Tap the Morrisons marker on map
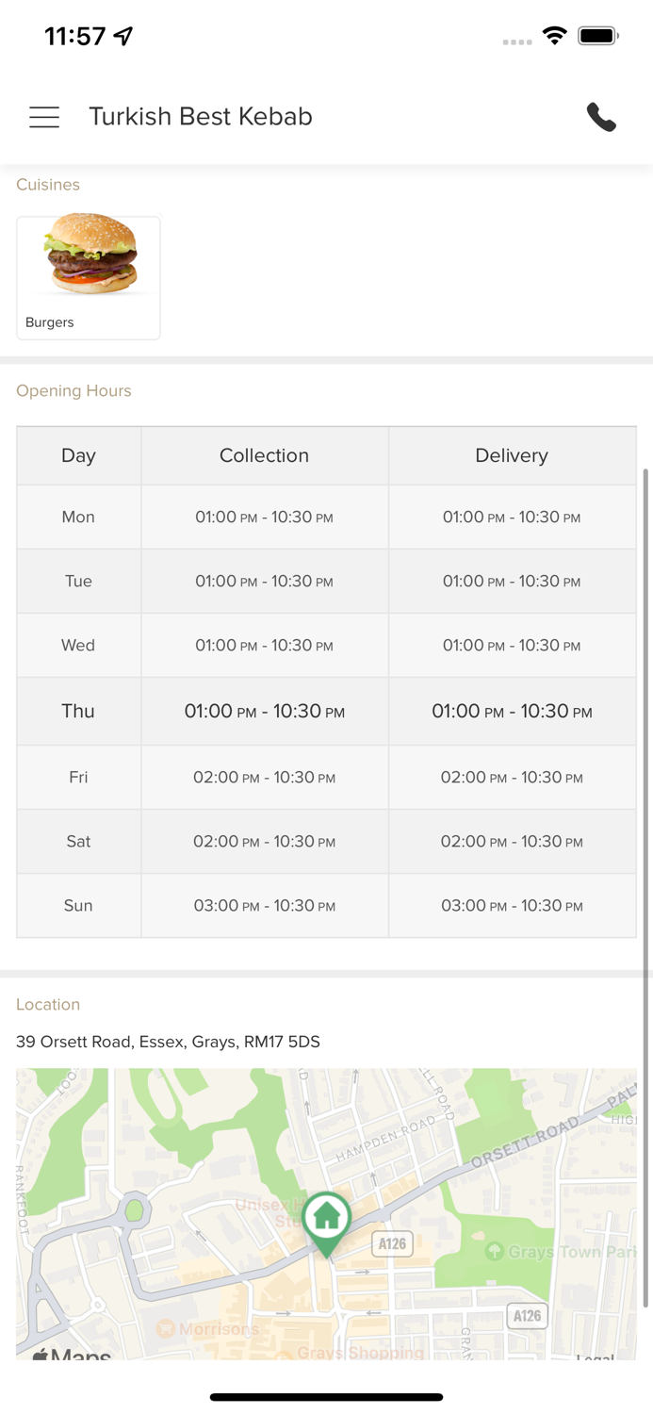 coord(166,1329)
